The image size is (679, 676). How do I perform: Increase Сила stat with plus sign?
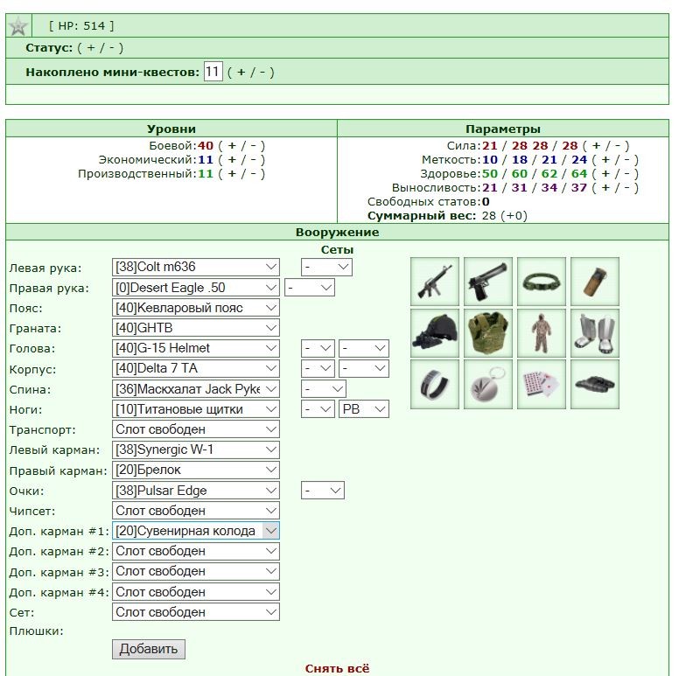(597, 146)
